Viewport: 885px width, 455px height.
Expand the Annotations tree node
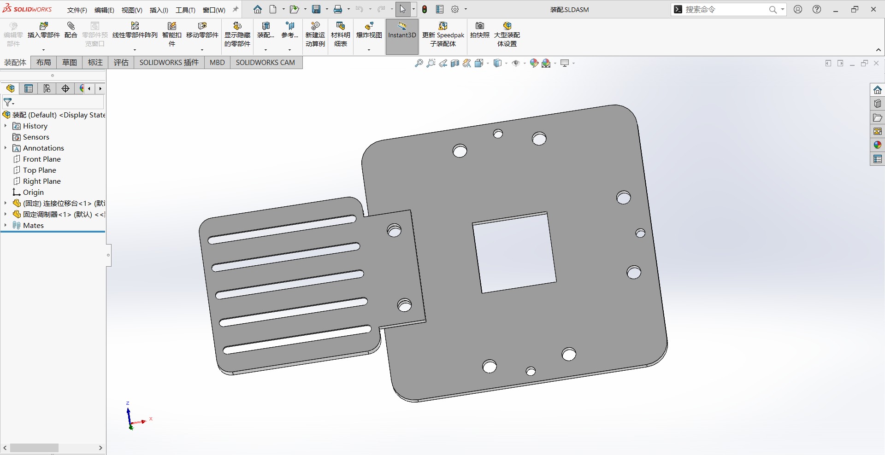click(6, 148)
